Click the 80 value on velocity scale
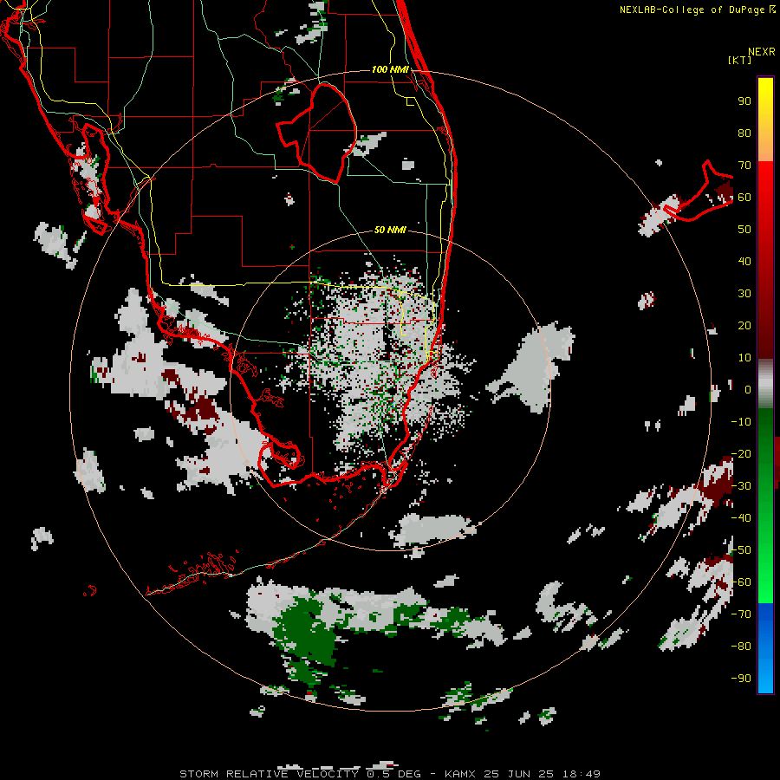This screenshot has width=780, height=780. (744, 133)
